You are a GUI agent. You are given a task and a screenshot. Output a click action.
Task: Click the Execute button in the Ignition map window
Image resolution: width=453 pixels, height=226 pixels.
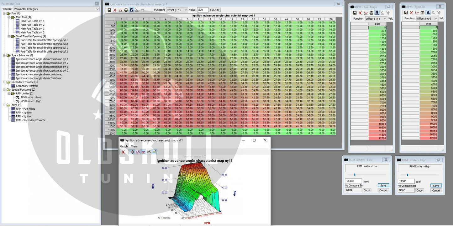(x=215, y=10)
